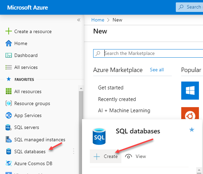Click the card's scroll up arrow

(199, 170)
